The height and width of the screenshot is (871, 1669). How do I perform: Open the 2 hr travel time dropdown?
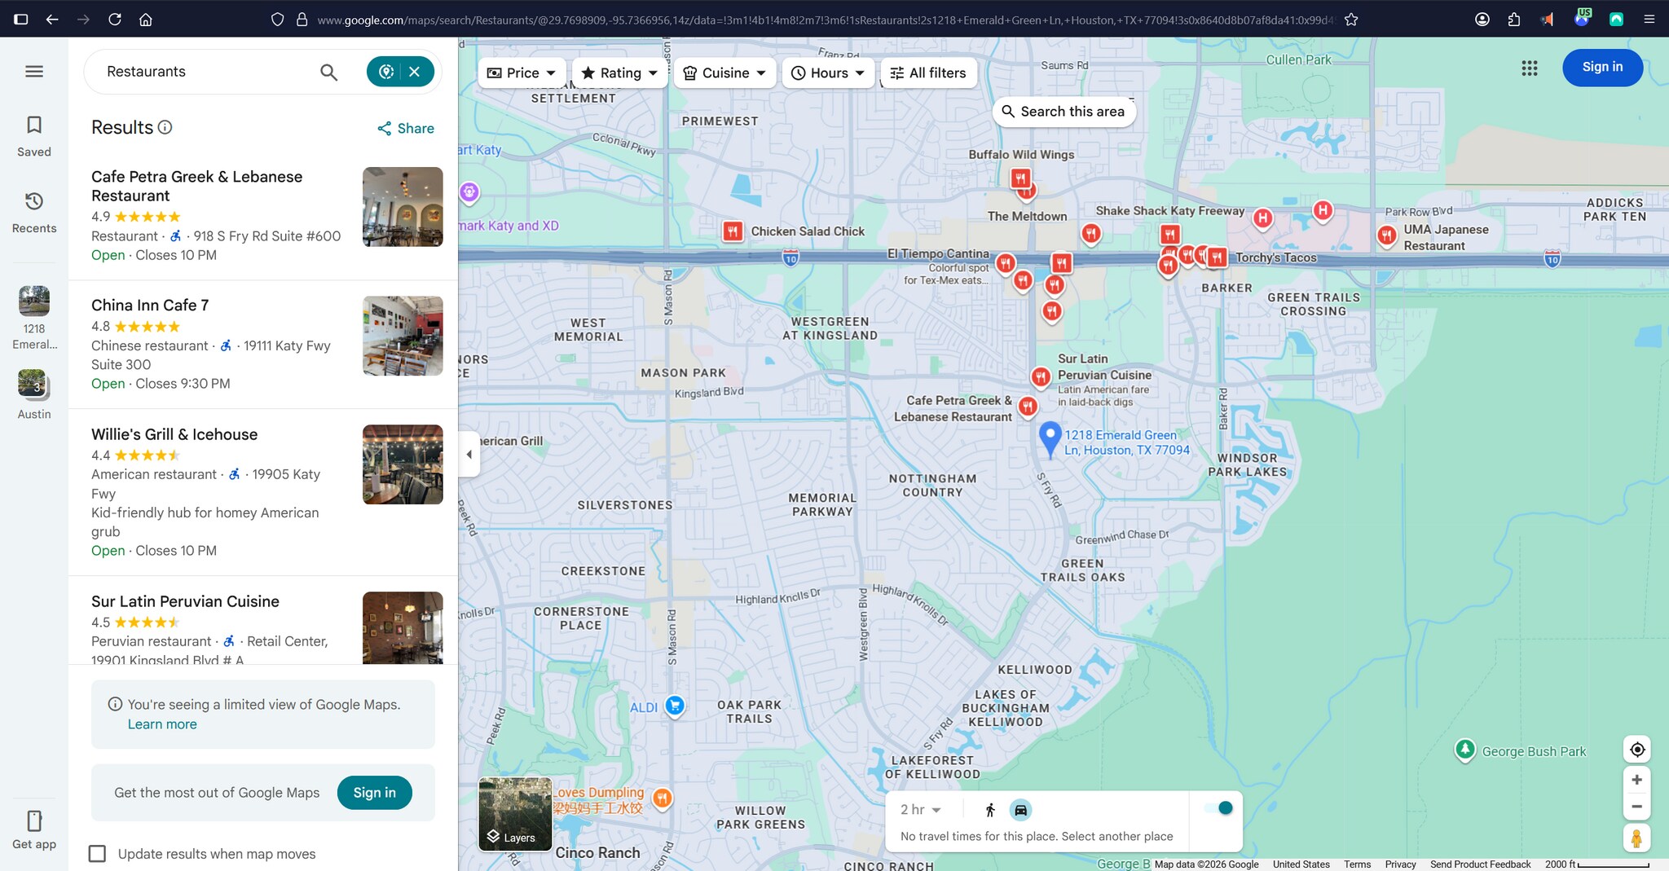pyautogui.click(x=920, y=810)
